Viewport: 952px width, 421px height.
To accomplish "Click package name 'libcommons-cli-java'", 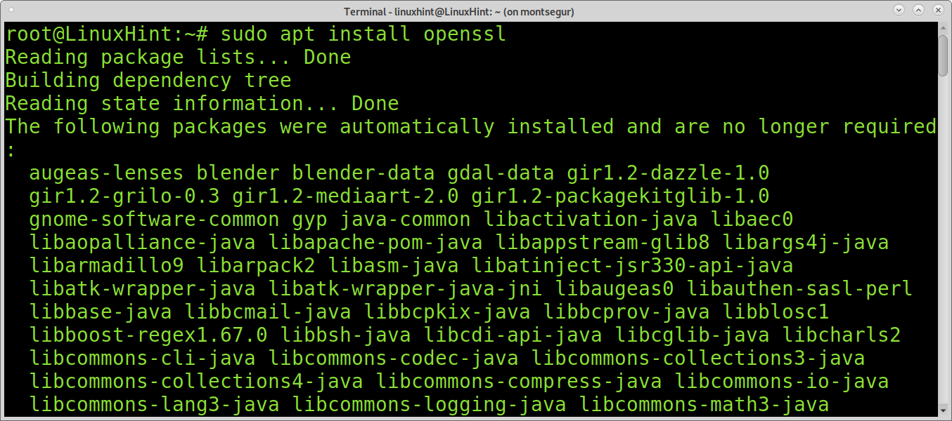I will (x=142, y=358).
